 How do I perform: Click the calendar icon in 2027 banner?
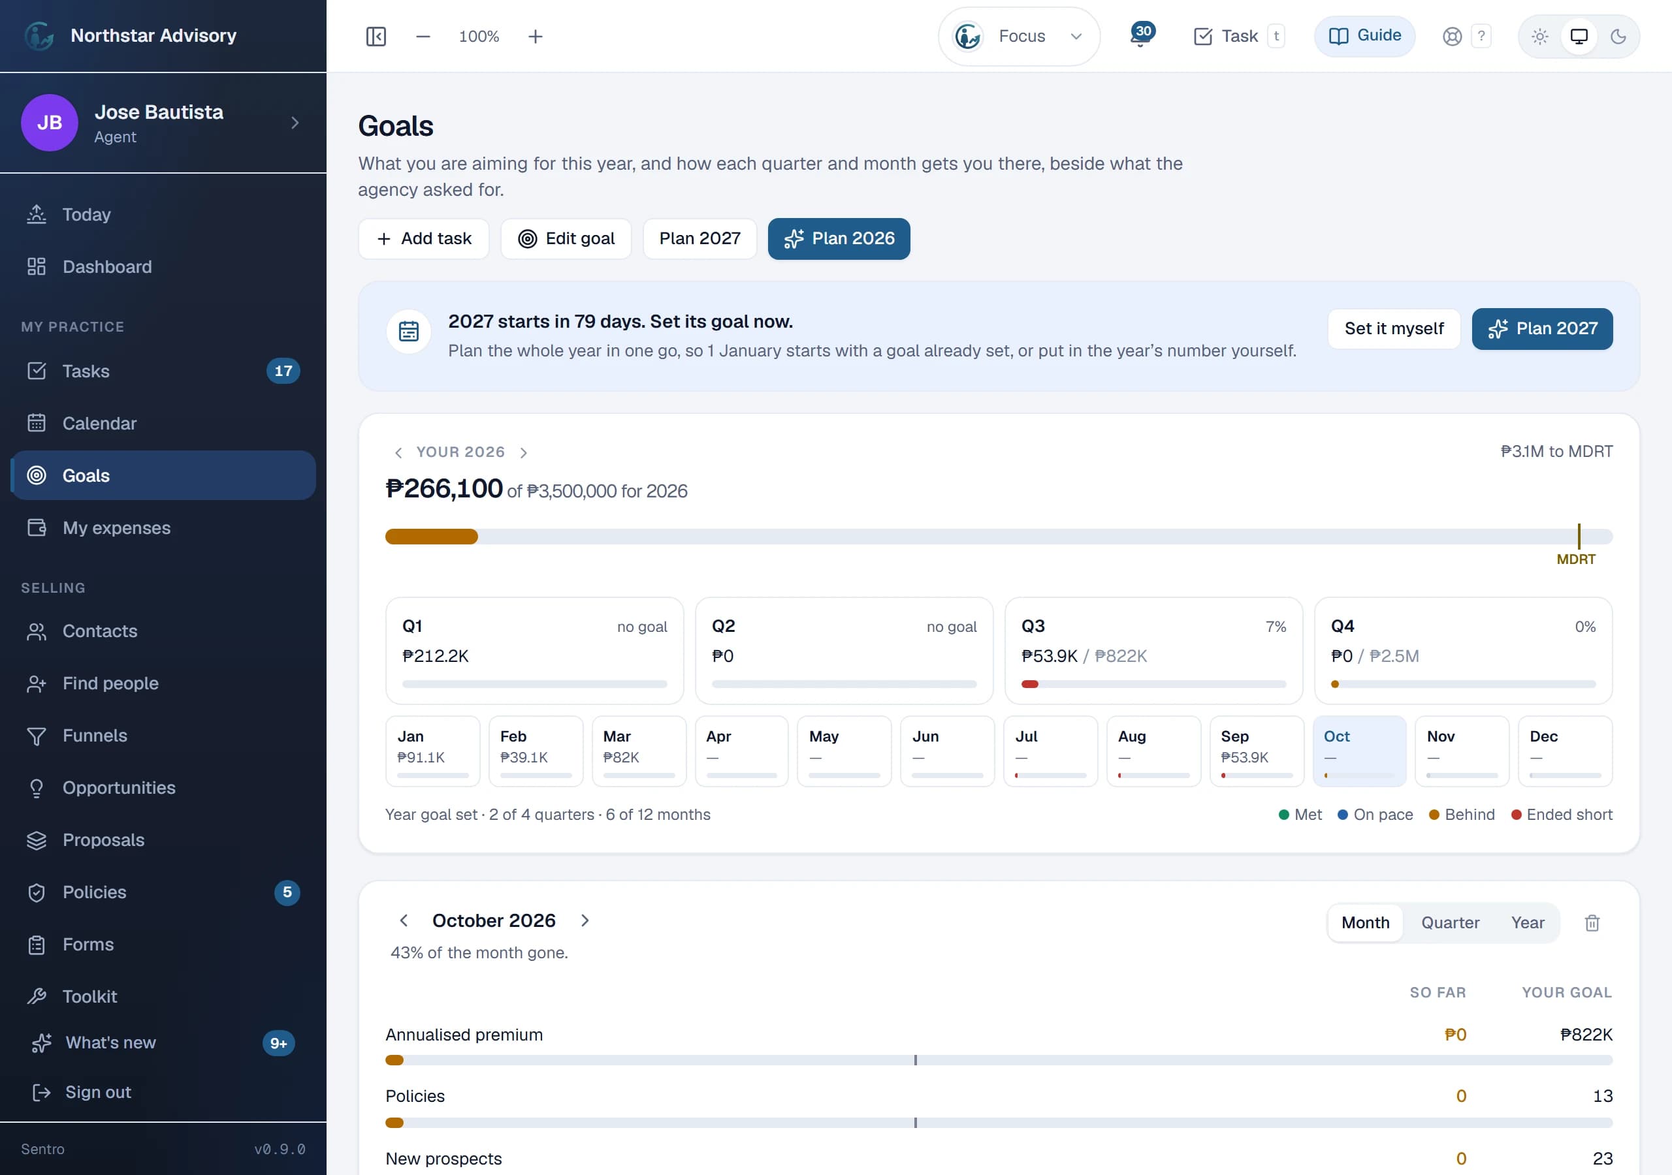coord(409,332)
